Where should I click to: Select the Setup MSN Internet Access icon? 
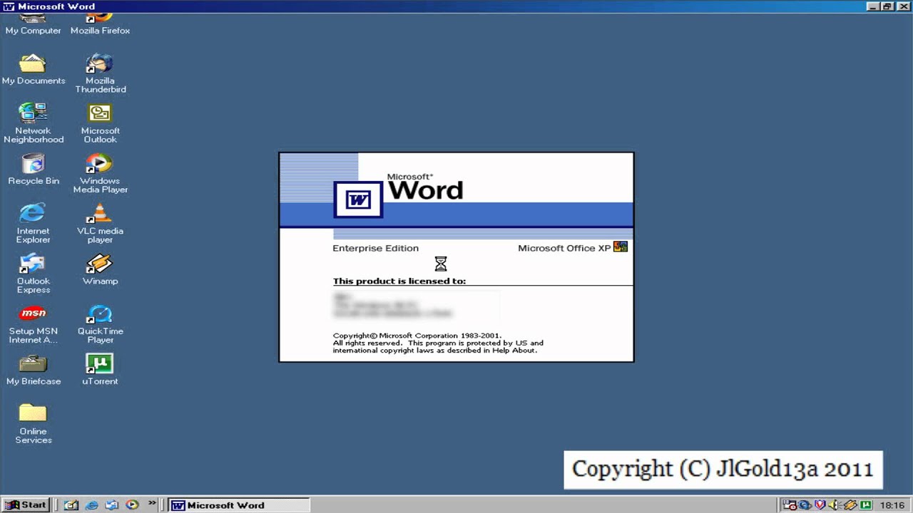[x=33, y=323]
